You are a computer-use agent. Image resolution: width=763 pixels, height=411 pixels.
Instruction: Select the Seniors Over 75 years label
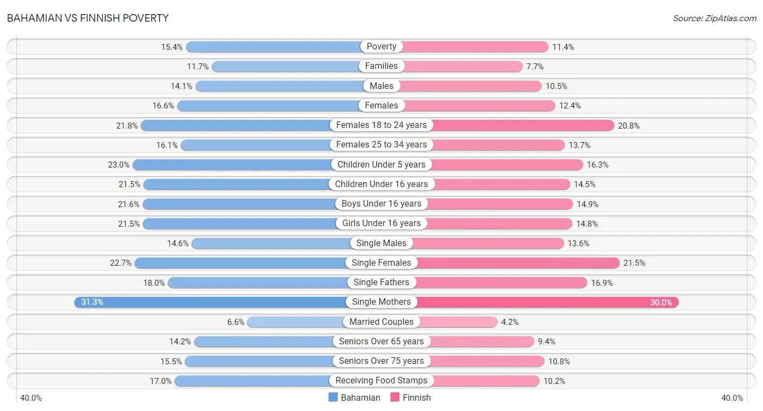381,361
